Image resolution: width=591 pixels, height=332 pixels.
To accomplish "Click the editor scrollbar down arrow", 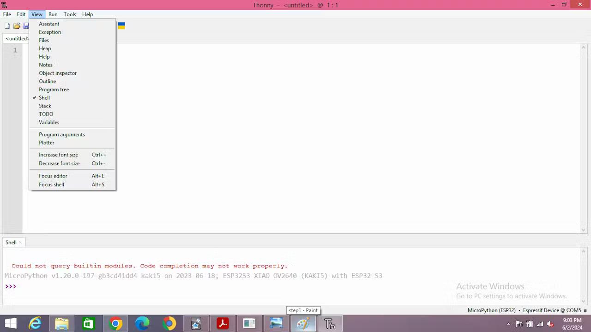I will coord(584,230).
